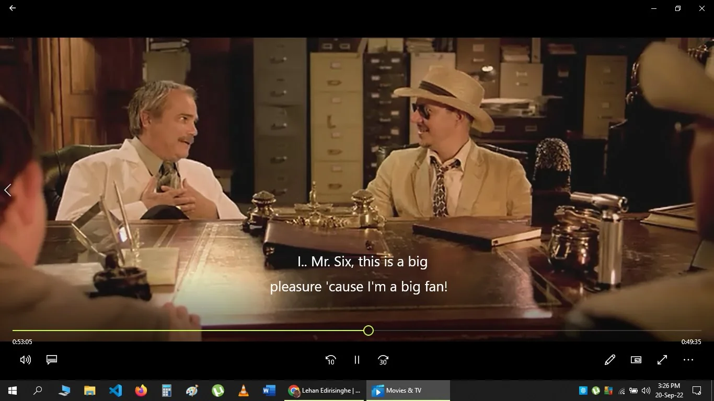
Task: Minimize the Movies & TV window
Action: 654,8
